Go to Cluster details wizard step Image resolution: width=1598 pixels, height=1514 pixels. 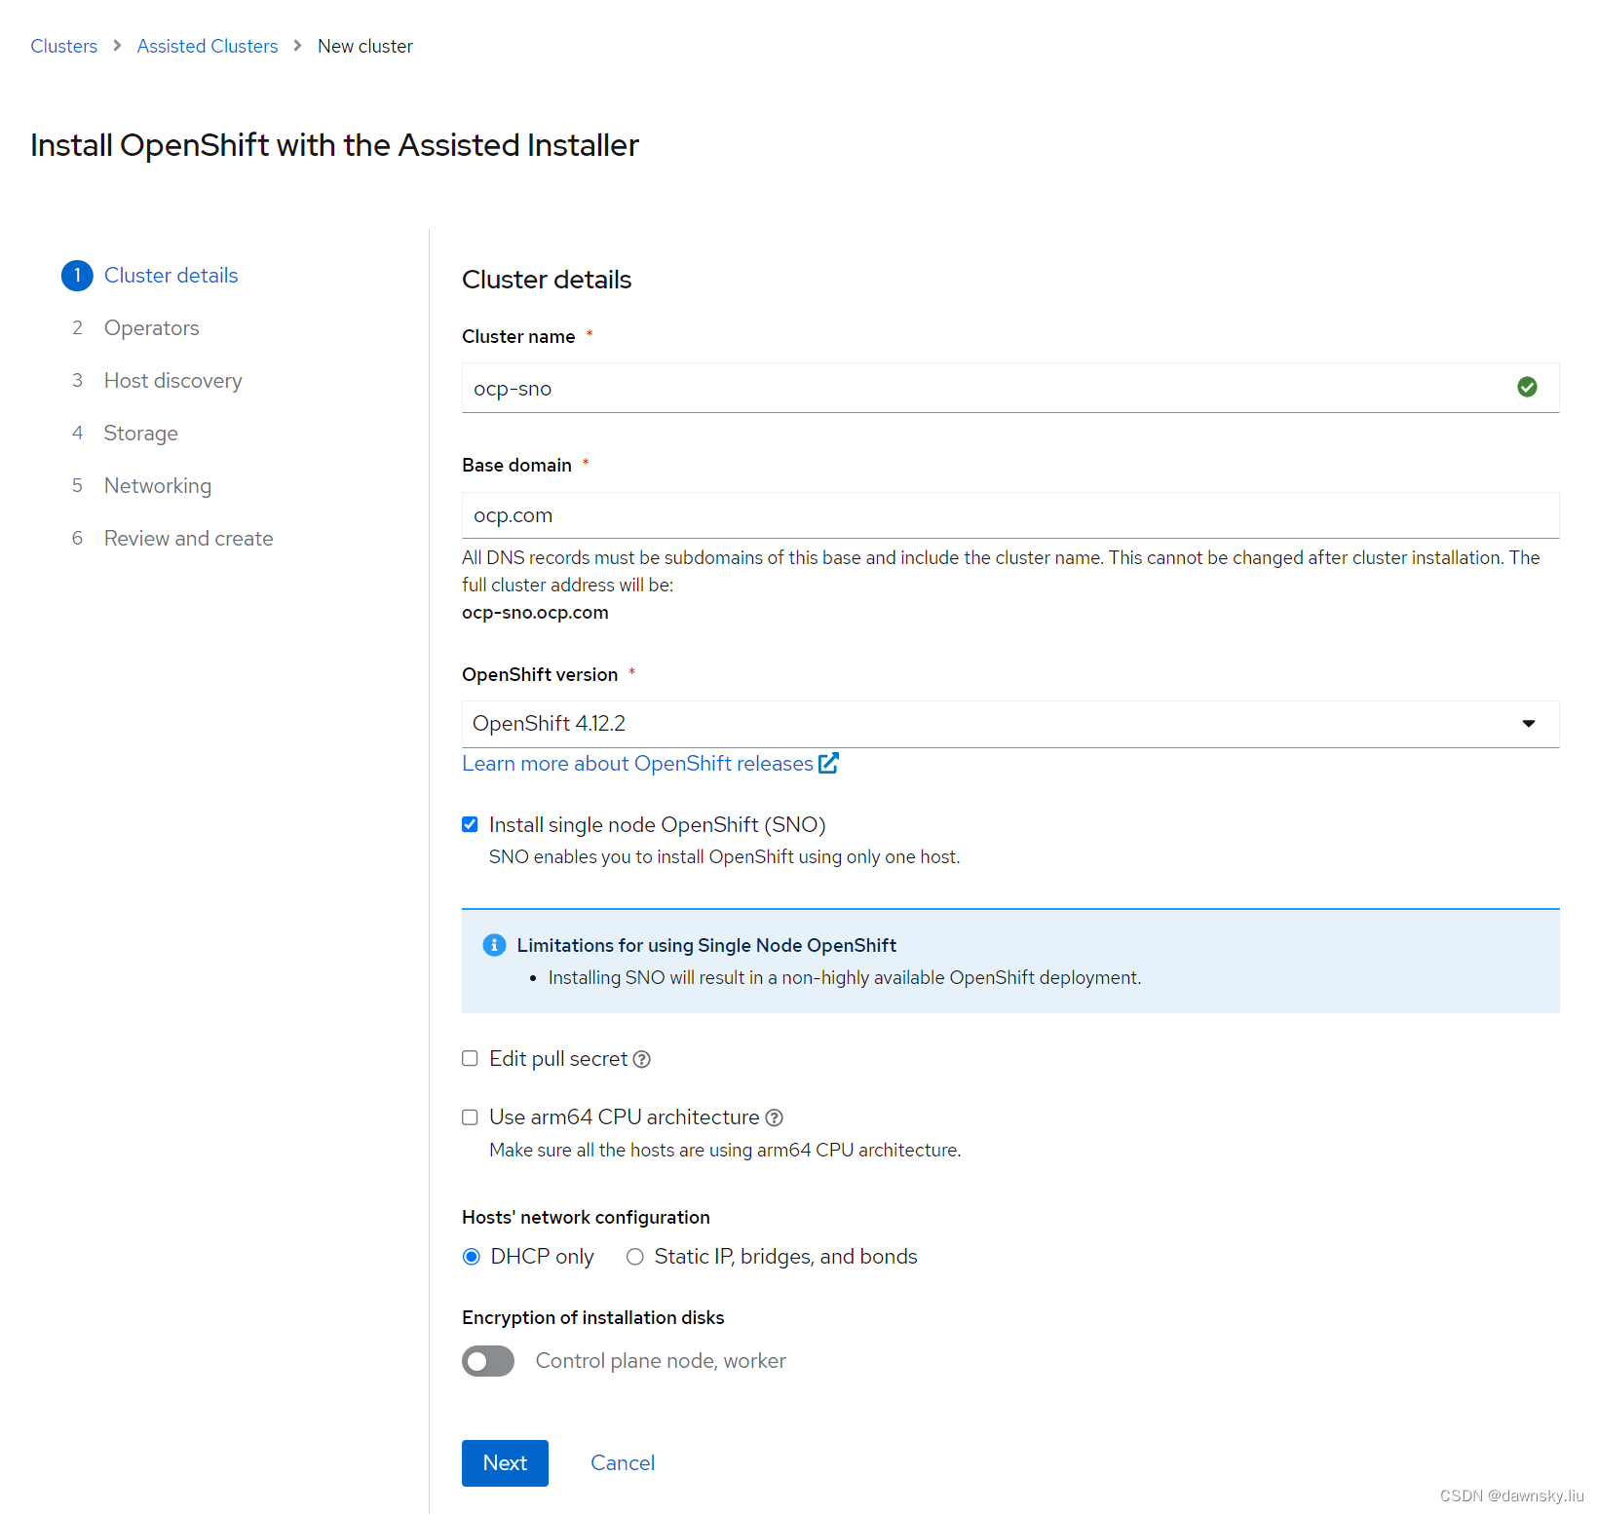click(x=171, y=276)
